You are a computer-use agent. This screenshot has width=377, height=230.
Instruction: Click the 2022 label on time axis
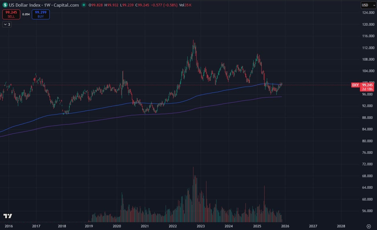[x=173, y=226]
